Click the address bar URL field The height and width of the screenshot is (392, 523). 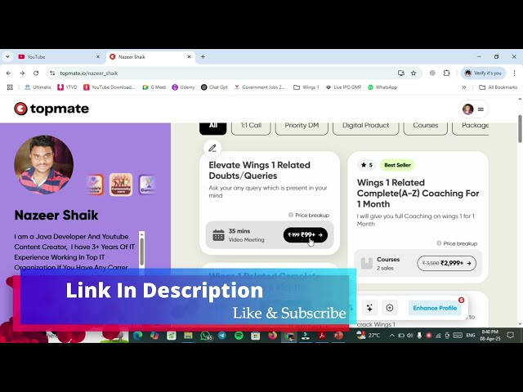(x=227, y=73)
